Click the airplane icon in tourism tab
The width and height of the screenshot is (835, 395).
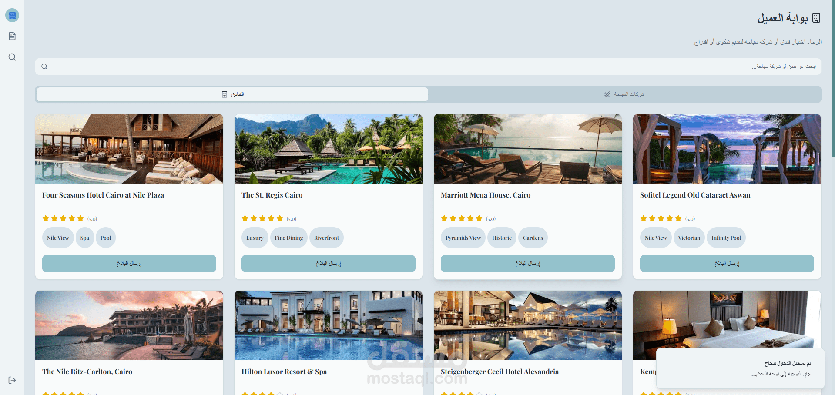(x=607, y=94)
